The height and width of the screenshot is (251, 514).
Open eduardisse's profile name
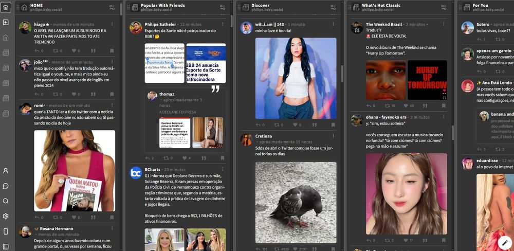pyautogui.click(x=487, y=161)
